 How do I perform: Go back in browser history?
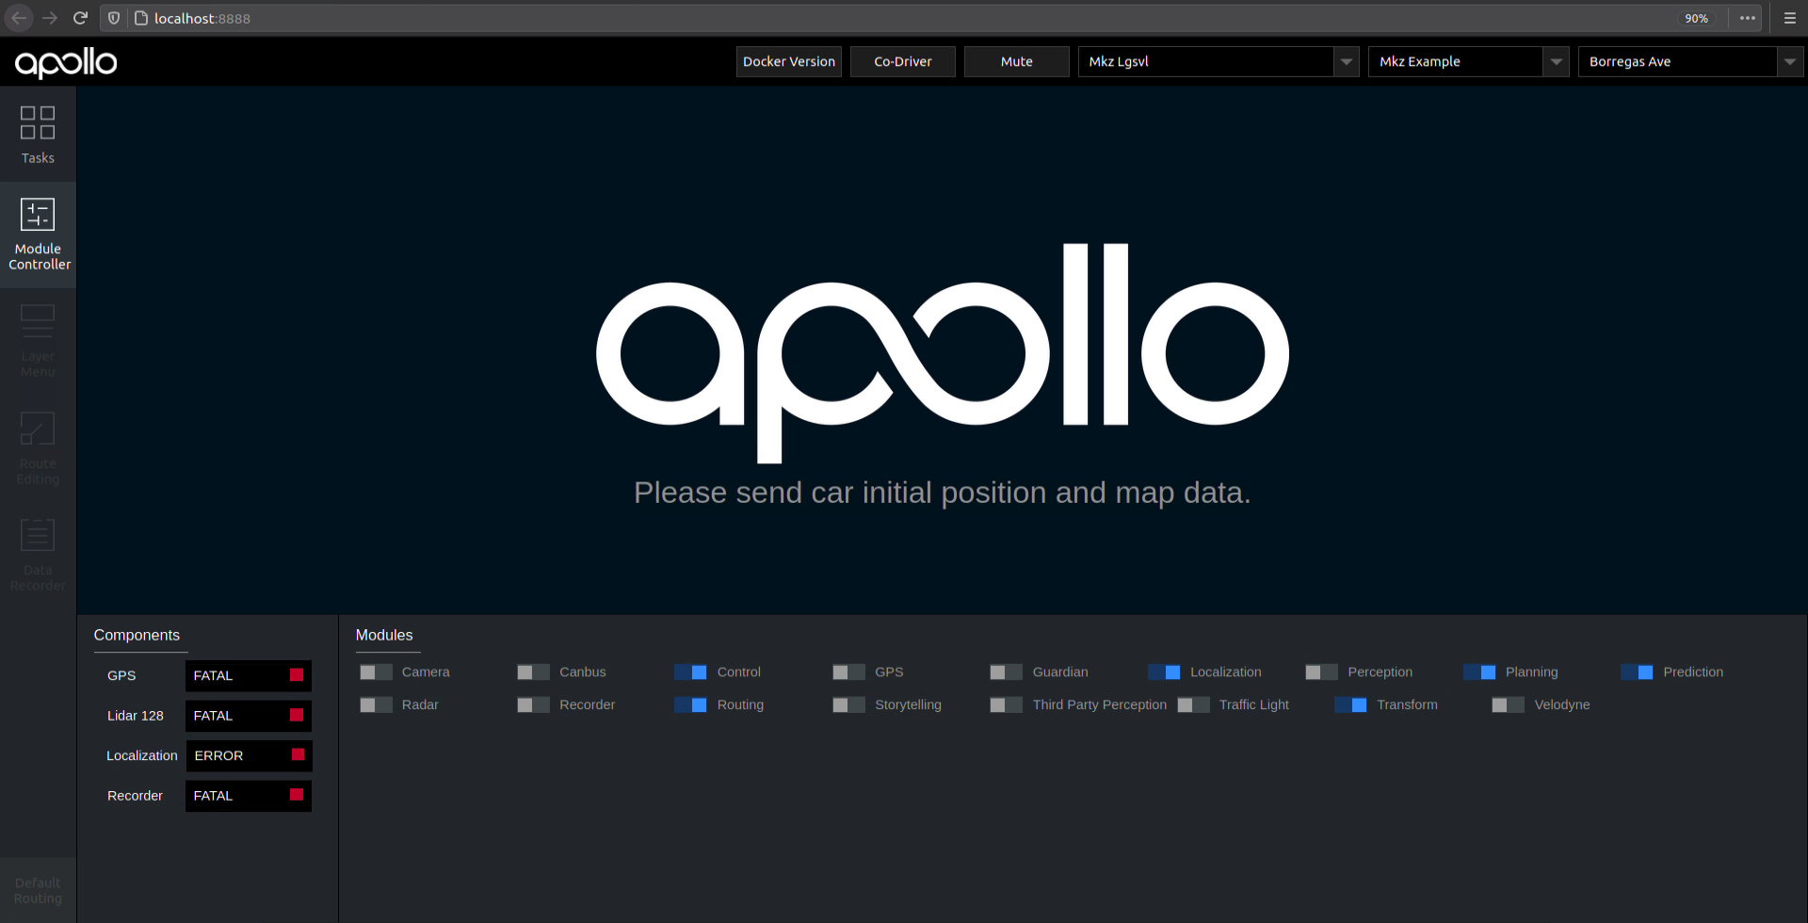[19, 18]
